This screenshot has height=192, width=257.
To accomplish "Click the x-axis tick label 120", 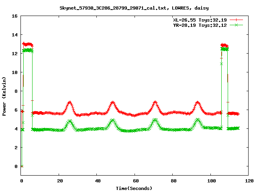I will pyautogui.click(x=249, y=181).
